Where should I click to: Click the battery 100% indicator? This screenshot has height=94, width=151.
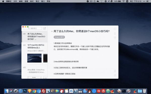[x=118, y=1]
